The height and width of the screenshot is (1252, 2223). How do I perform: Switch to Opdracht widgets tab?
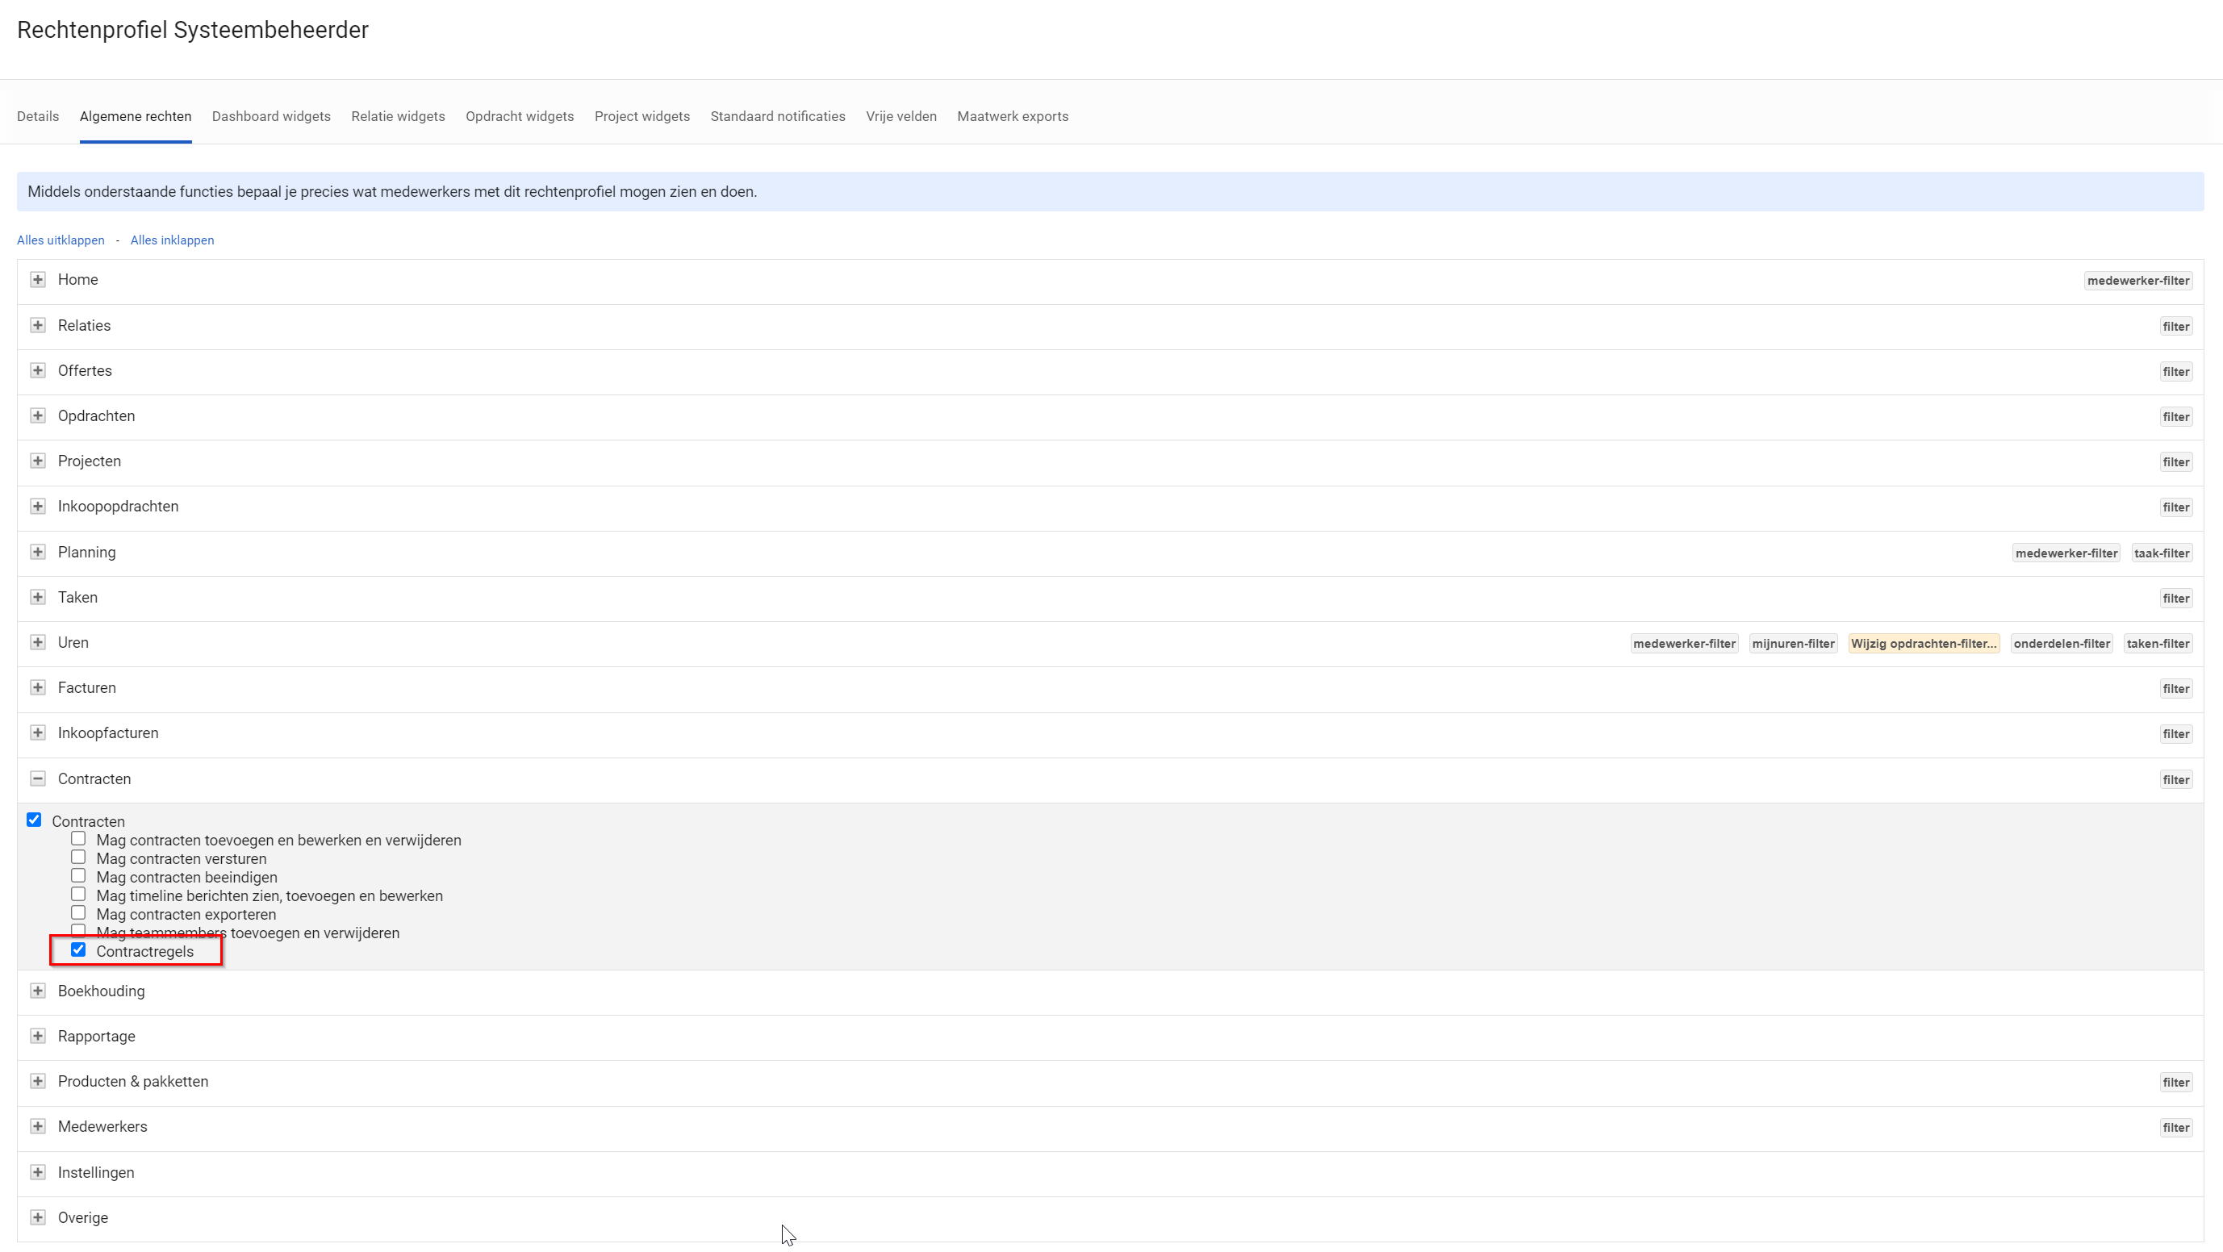[x=520, y=116]
